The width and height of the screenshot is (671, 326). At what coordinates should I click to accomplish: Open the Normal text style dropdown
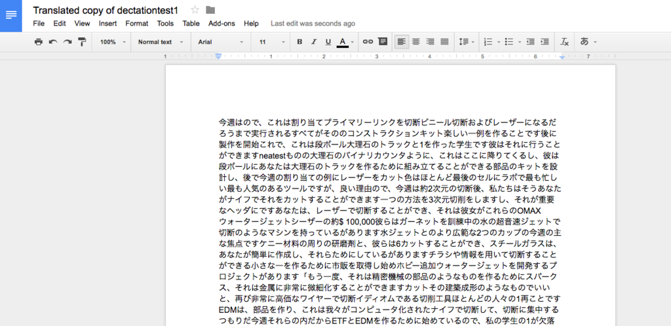pyautogui.click(x=161, y=42)
